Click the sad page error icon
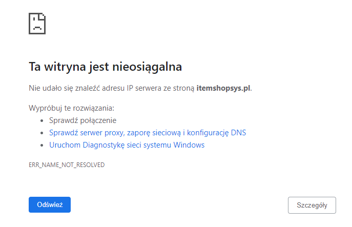 [x=38, y=23]
